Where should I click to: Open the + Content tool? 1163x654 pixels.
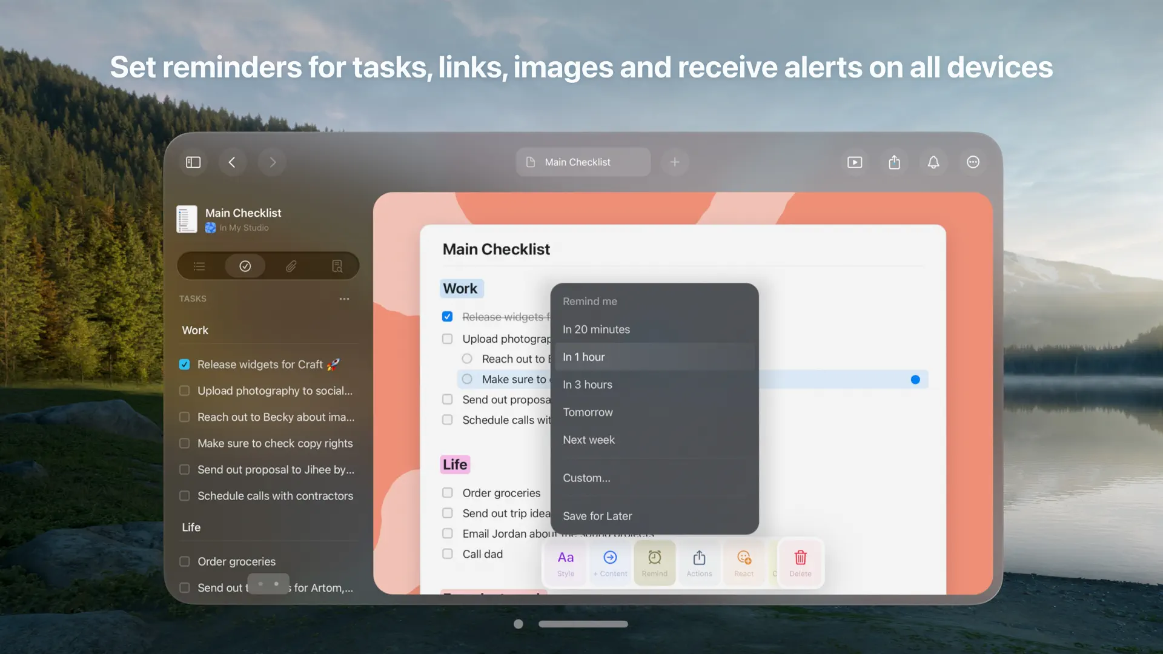[x=610, y=562]
